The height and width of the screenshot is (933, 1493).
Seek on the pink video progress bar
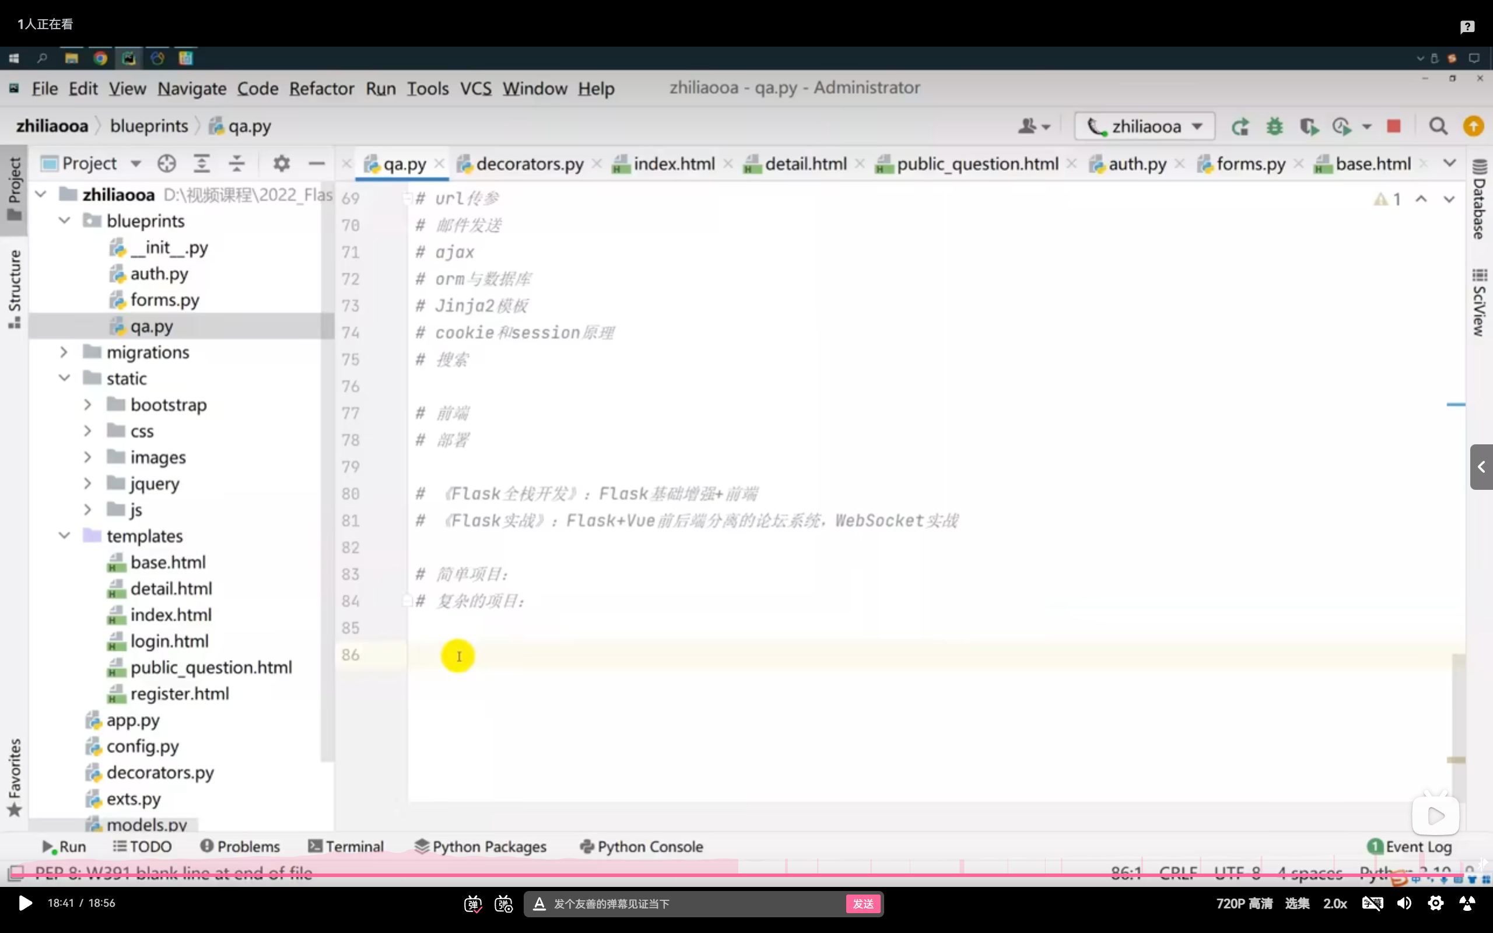pyautogui.click(x=740, y=875)
